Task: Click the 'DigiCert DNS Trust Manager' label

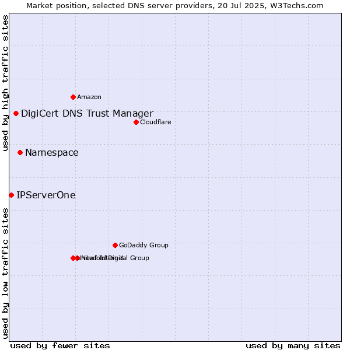Action: (87, 113)
